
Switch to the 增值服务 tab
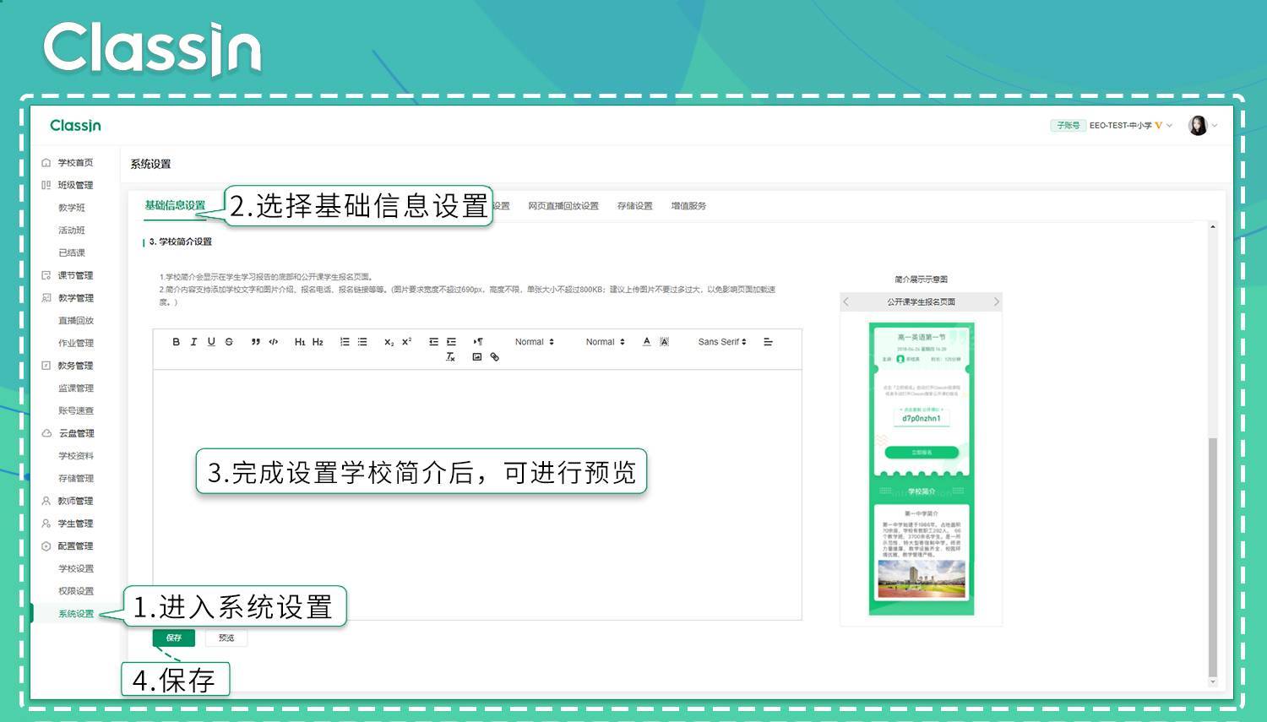click(688, 206)
